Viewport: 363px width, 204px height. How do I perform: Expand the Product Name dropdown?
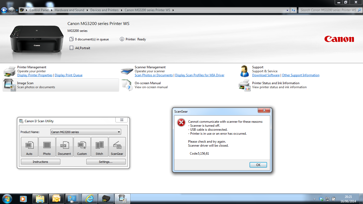point(119,132)
